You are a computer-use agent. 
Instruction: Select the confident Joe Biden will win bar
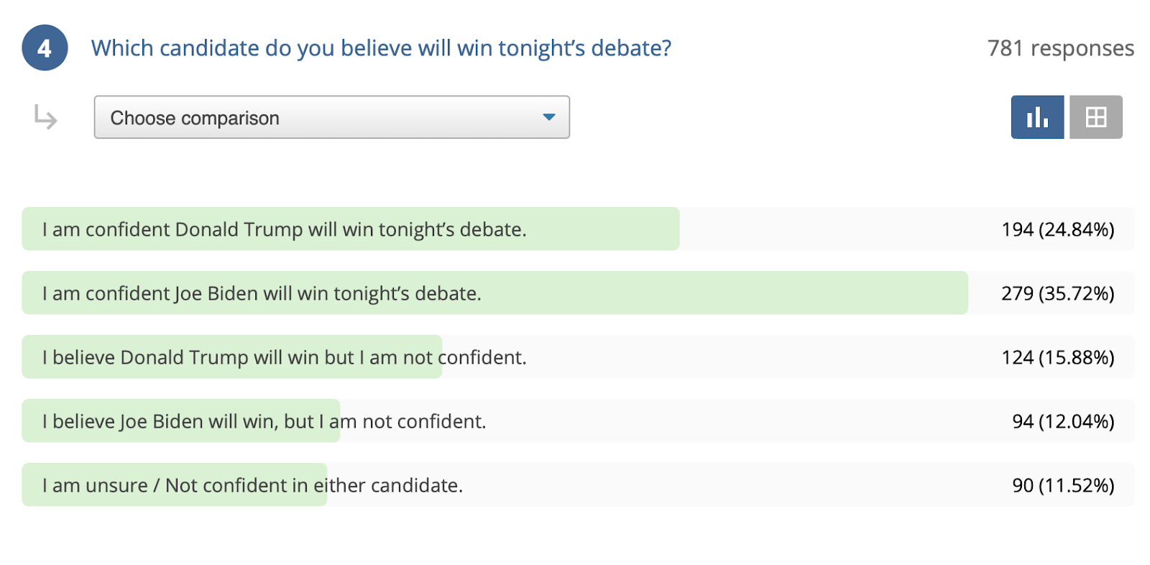pyautogui.click(x=578, y=293)
